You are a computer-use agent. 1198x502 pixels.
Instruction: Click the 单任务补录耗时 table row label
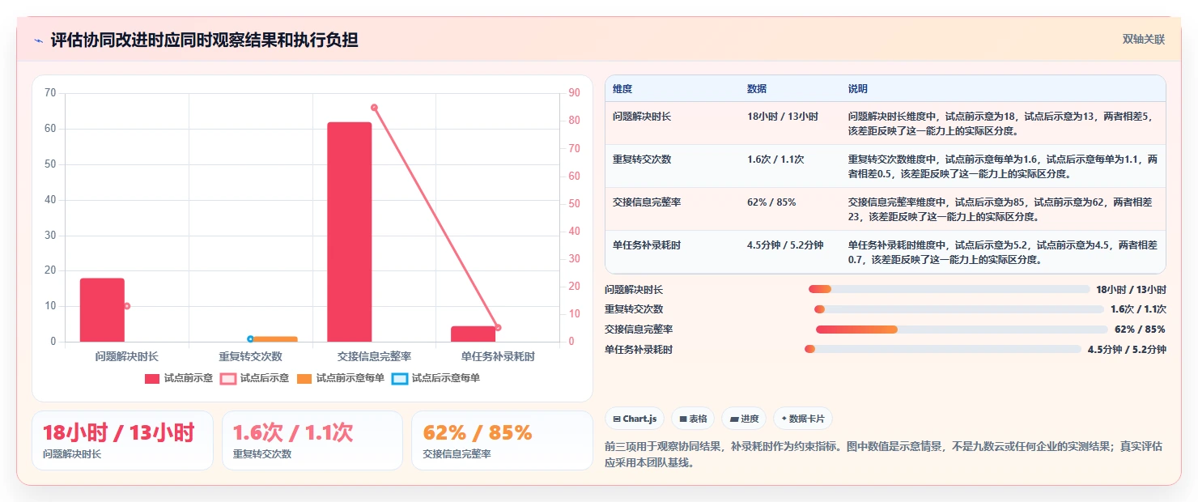[x=647, y=245]
